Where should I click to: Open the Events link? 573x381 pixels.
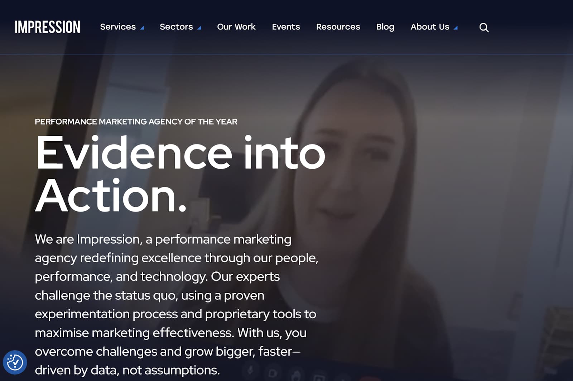(x=286, y=27)
